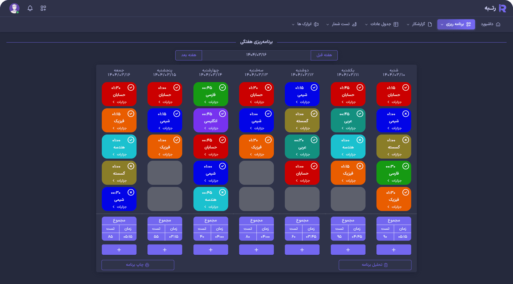Click the جدول عادات table icon
This screenshot has height=284, width=513.
pyautogui.click(x=396, y=24)
